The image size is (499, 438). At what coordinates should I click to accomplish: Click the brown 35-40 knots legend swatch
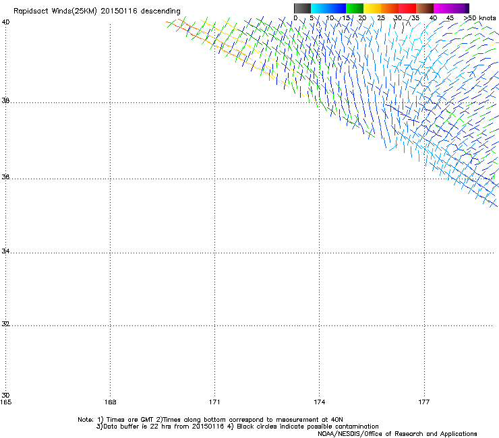[425, 8]
